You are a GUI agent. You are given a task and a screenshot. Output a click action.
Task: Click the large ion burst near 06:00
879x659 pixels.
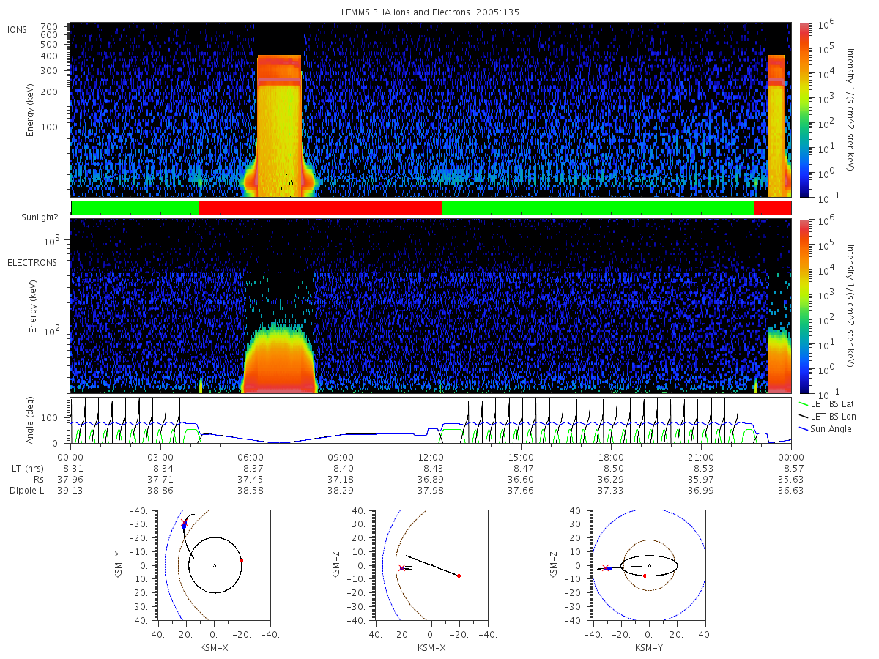coord(279,124)
